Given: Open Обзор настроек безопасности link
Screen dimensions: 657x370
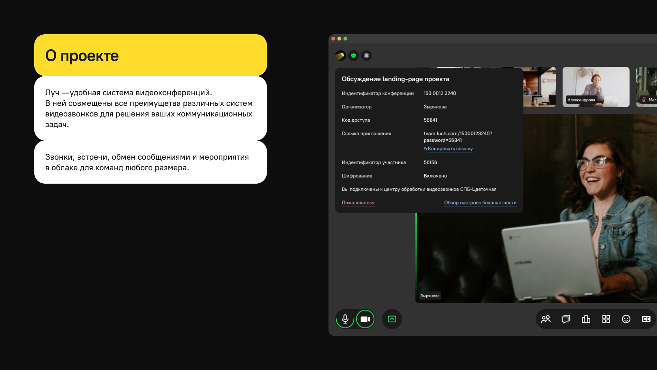Looking at the screenshot, I should pyautogui.click(x=480, y=203).
